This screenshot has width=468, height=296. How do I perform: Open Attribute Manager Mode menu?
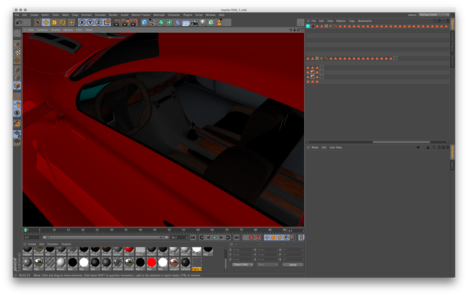tap(315, 147)
